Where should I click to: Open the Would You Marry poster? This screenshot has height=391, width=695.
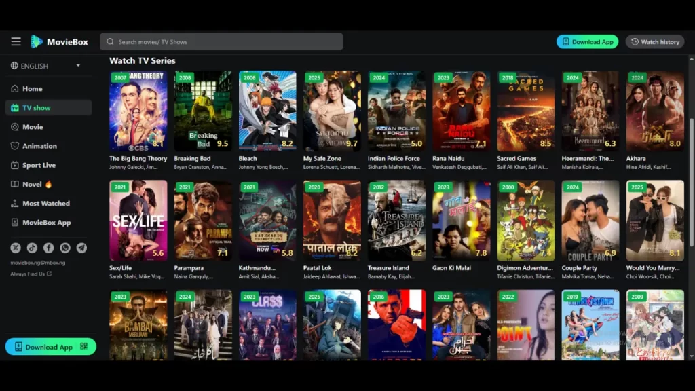[655, 221]
